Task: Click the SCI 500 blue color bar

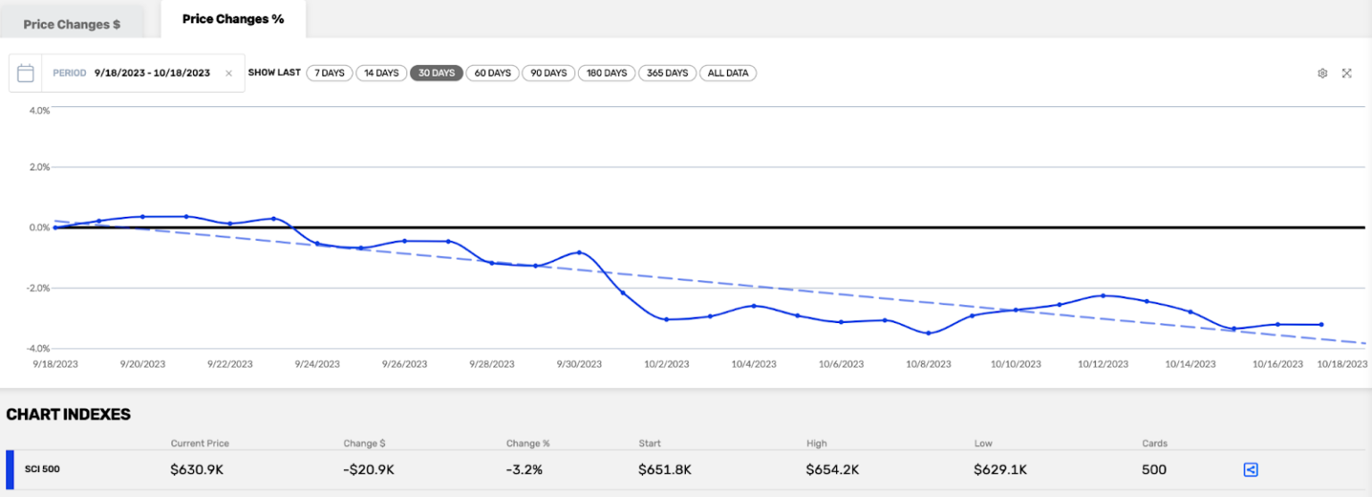Action: 10,469
